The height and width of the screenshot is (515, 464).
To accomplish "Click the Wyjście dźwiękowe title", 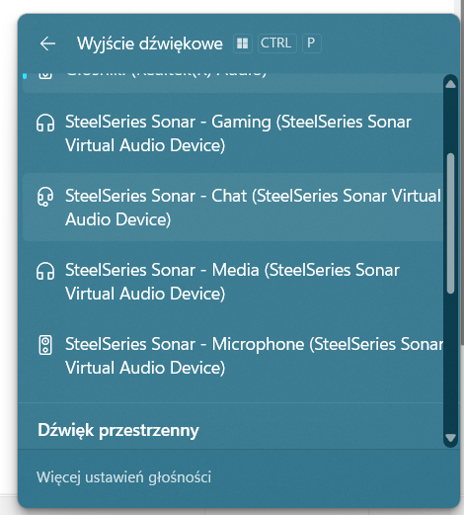I will pos(150,44).
